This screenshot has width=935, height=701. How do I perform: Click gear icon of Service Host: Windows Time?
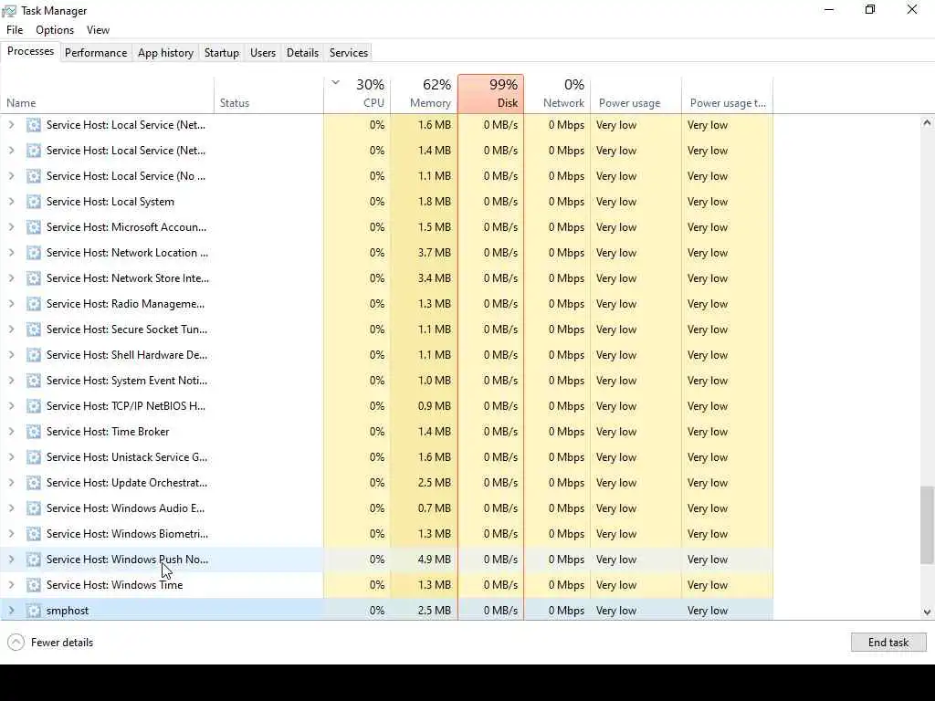(34, 585)
